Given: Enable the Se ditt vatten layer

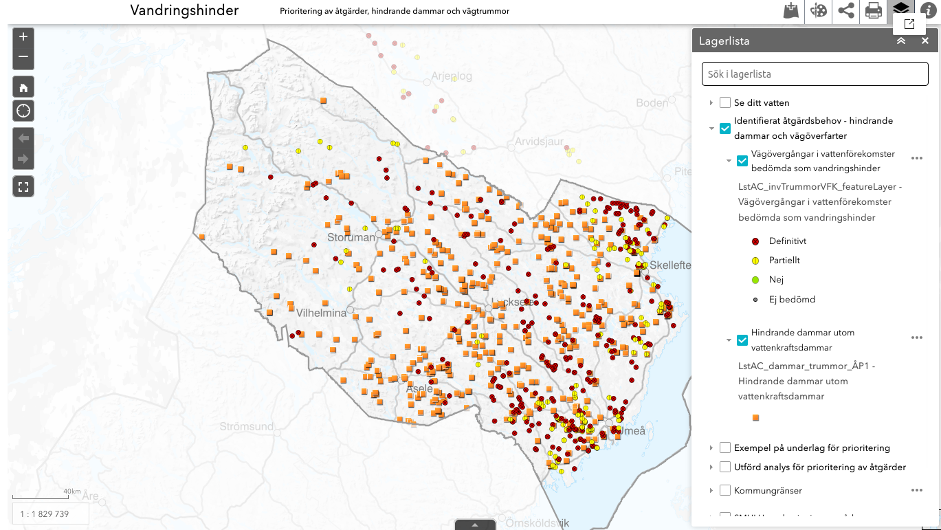Looking at the screenshot, I should pyautogui.click(x=725, y=103).
